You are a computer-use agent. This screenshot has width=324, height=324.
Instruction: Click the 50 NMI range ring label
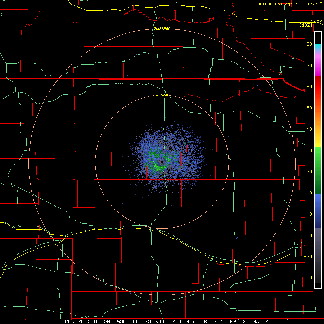tap(162, 95)
